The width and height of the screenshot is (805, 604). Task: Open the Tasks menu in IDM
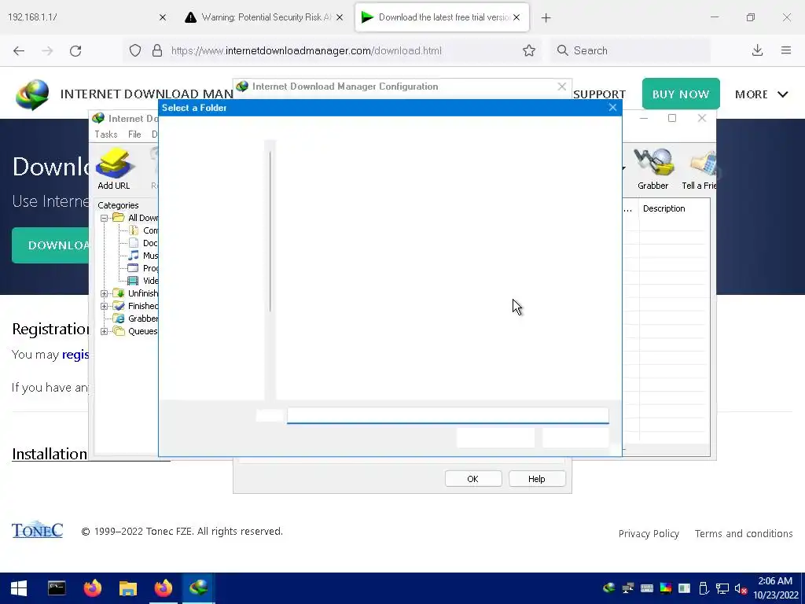(106, 134)
